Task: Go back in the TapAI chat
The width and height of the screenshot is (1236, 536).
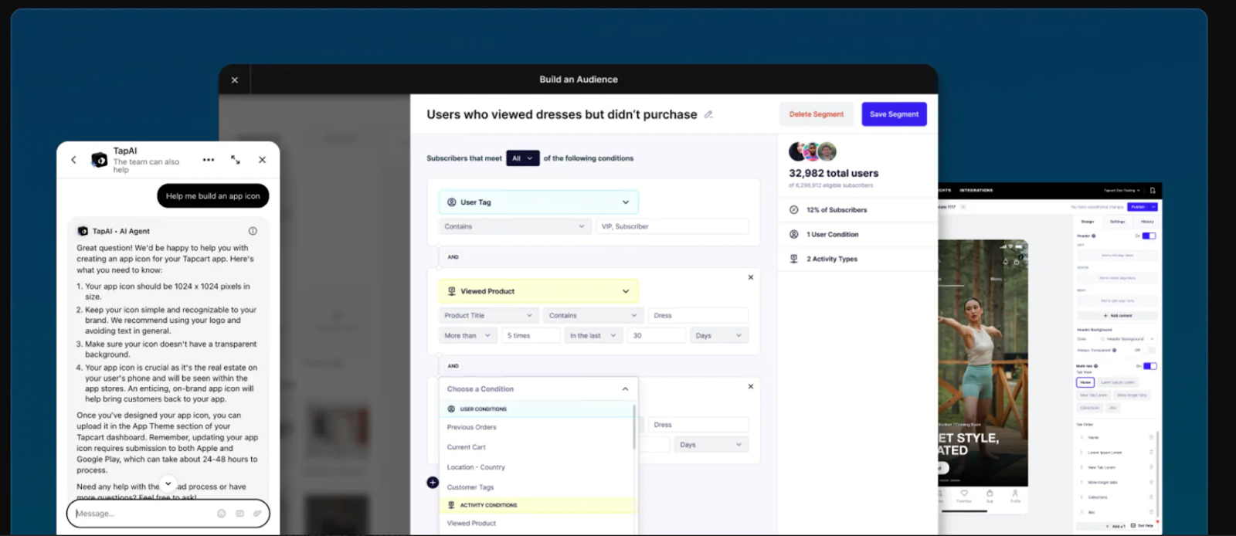Action: click(x=74, y=160)
